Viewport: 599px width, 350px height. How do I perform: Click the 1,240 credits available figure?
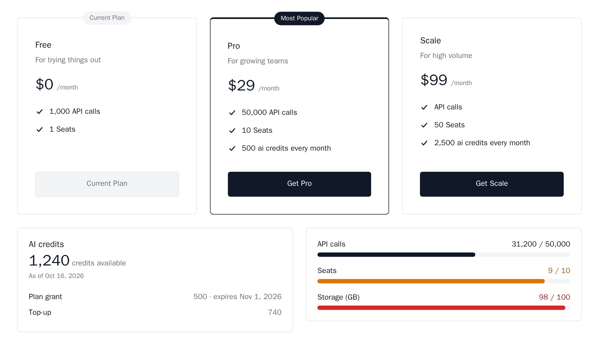77,261
